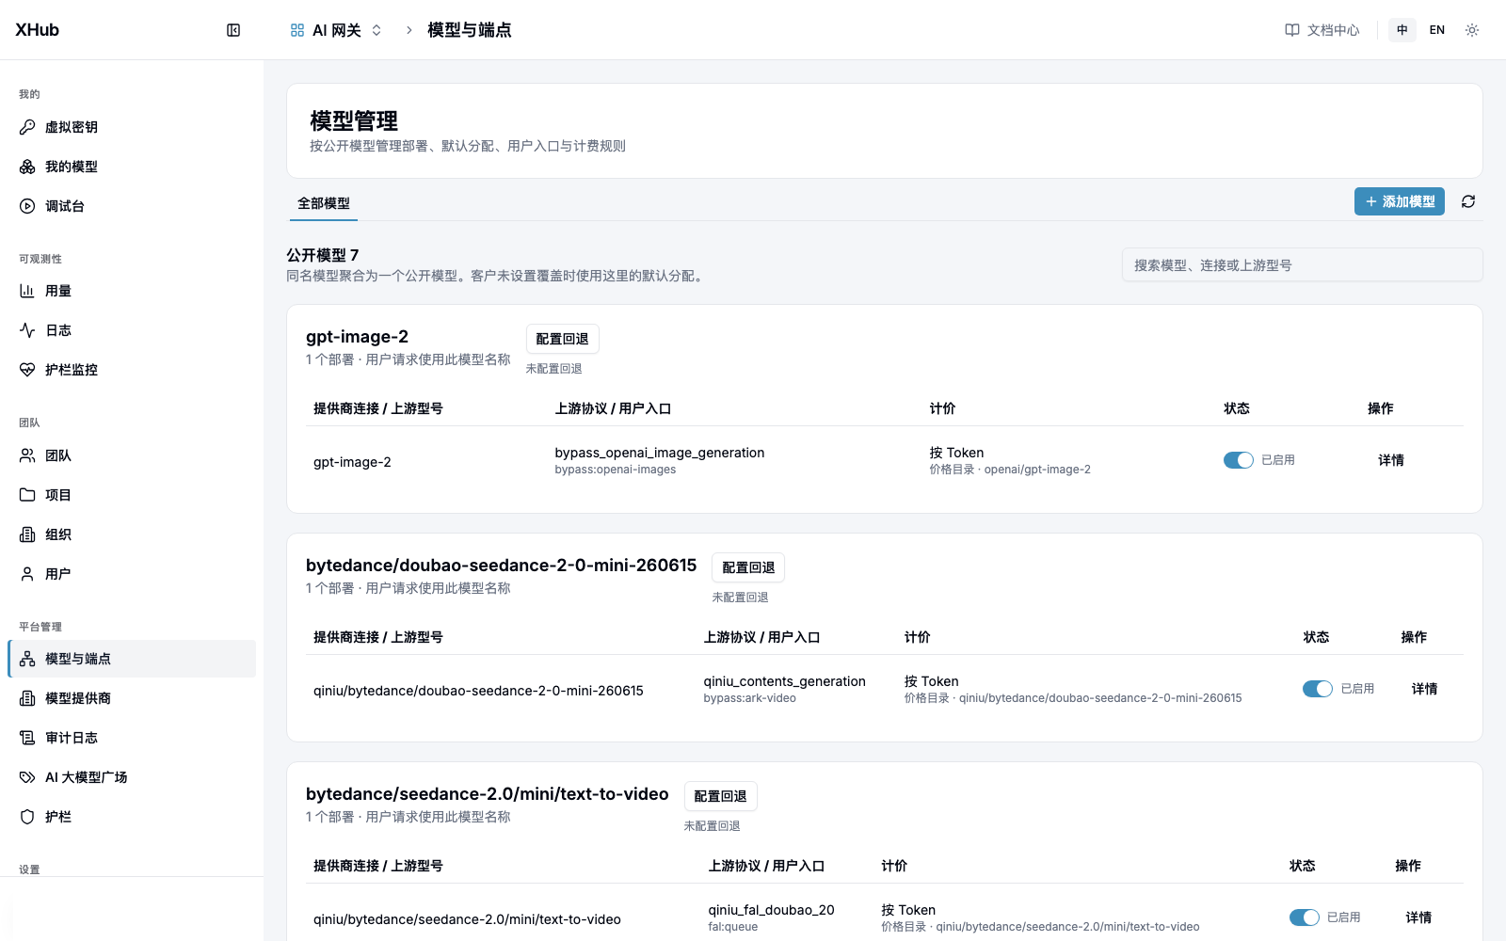Open 用户 person icon
The width and height of the screenshot is (1506, 941).
pyautogui.click(x=27, y=574)
